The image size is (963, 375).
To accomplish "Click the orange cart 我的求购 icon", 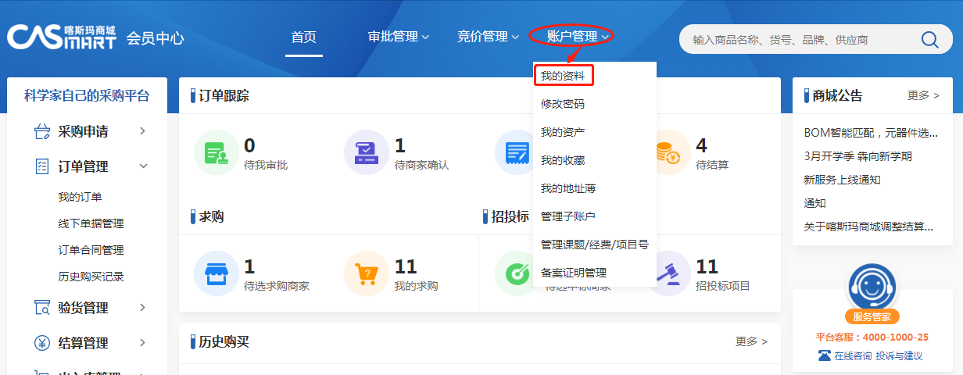I will [x=366, y=273].
